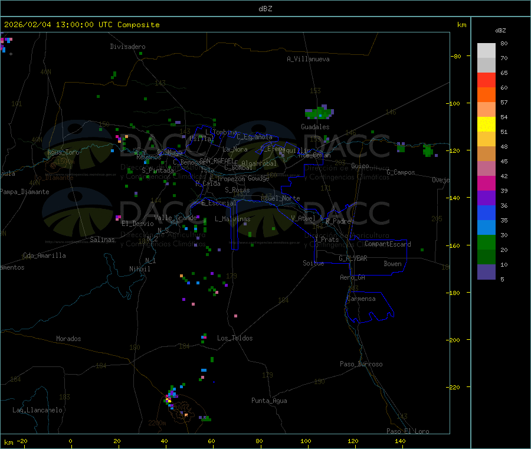The image size is (531, 449).
Task: Pick the magenta 39–42 dBZ legend swatch
Action: click(486, 183)
